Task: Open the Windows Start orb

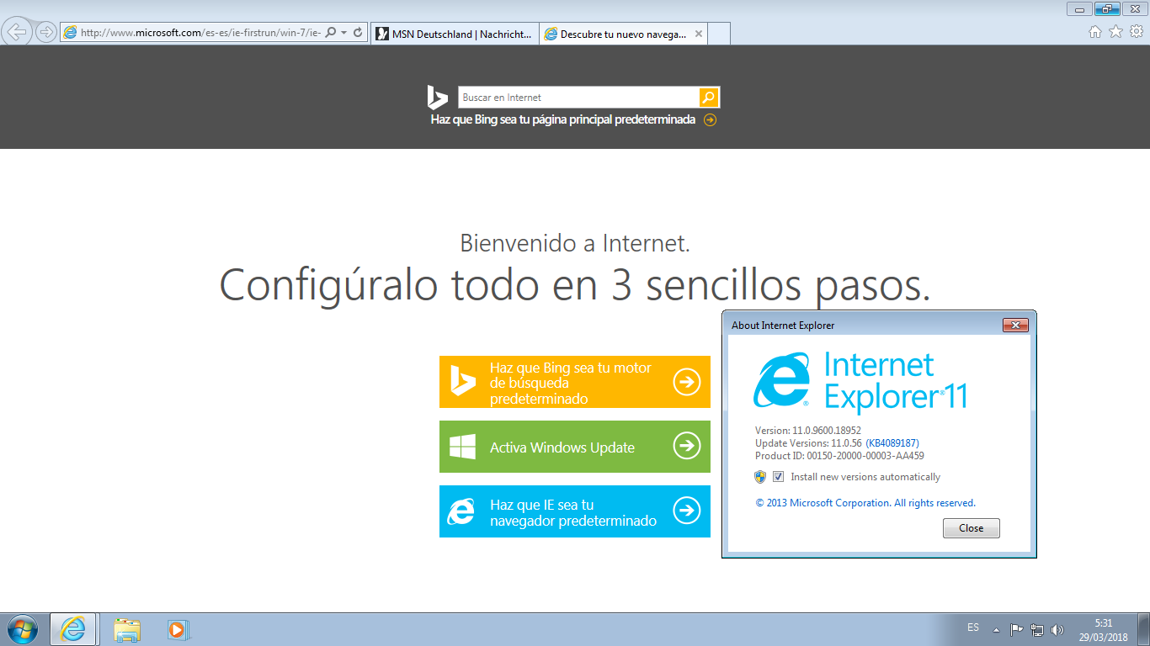Action: pos(22,629)
